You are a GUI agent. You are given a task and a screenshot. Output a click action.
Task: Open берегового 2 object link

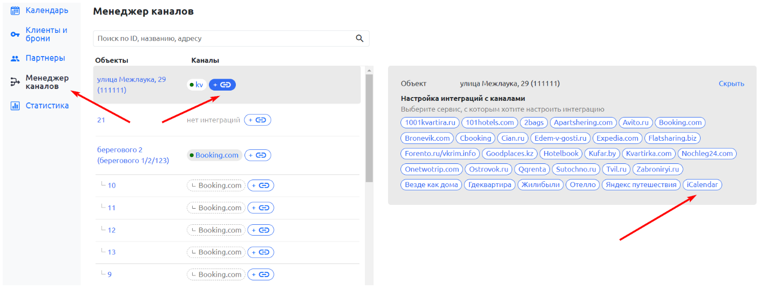pos(133,155)
